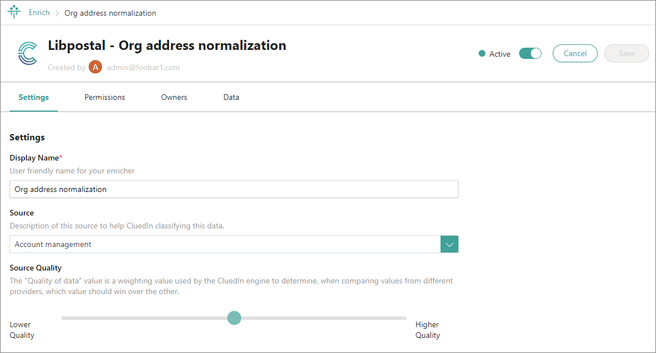Focus the Display Name text field
Viewport: 656px width, 353px height.
(233, 189)
